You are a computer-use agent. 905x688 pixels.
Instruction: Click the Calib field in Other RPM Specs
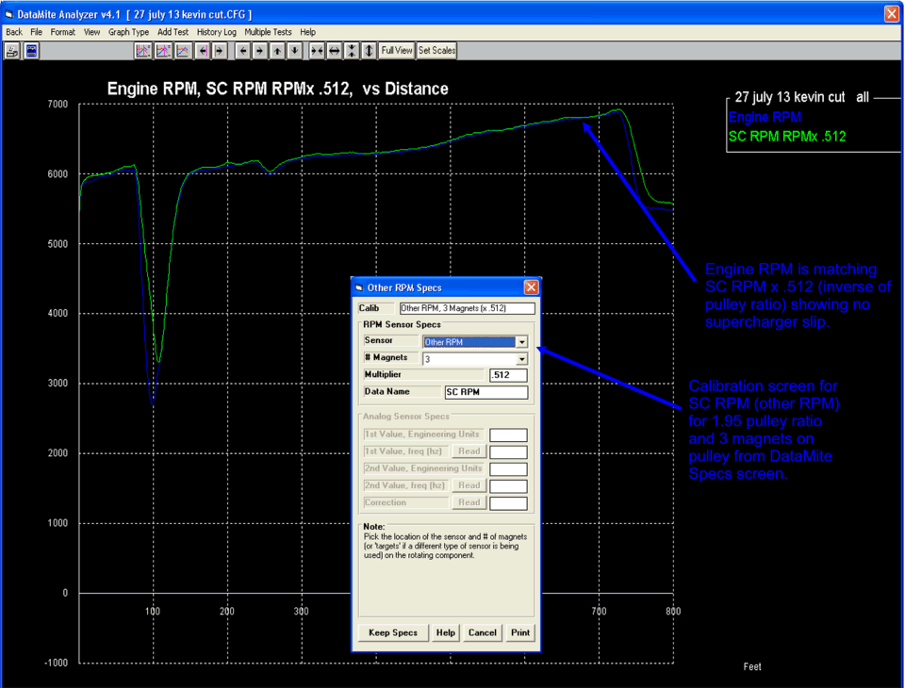coord(467,308)
